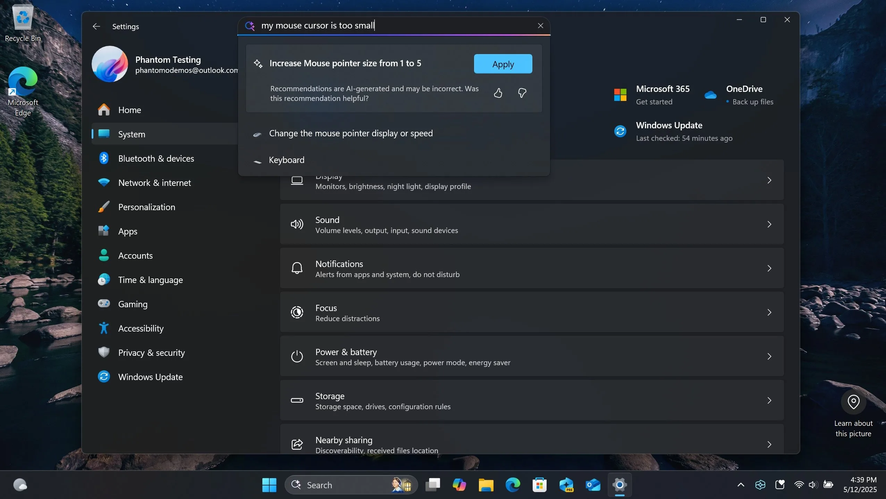Clear the settings search box text
The height and width of the screenshot is (499, 886).
[x=540, y=26]
